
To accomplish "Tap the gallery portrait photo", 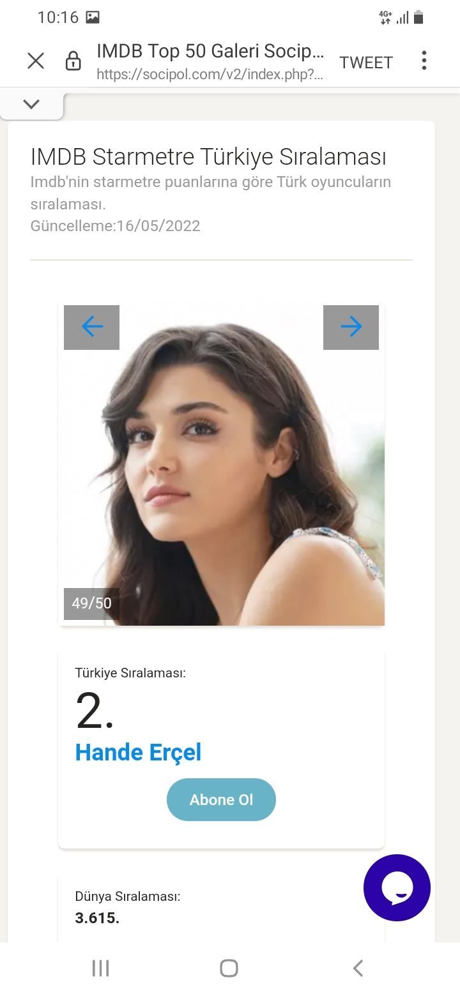I will 221,464.
